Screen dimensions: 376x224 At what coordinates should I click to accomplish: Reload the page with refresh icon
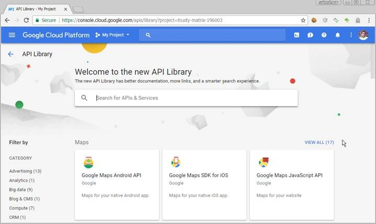point(26,20)
